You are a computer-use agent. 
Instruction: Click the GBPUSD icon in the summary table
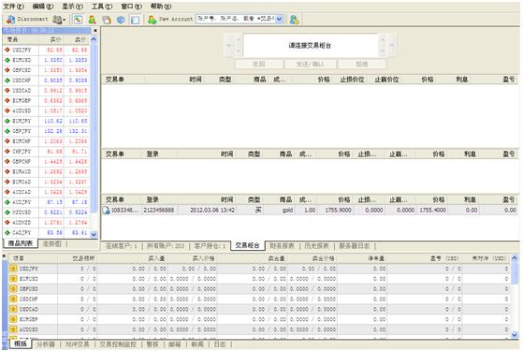pos(13,289)
